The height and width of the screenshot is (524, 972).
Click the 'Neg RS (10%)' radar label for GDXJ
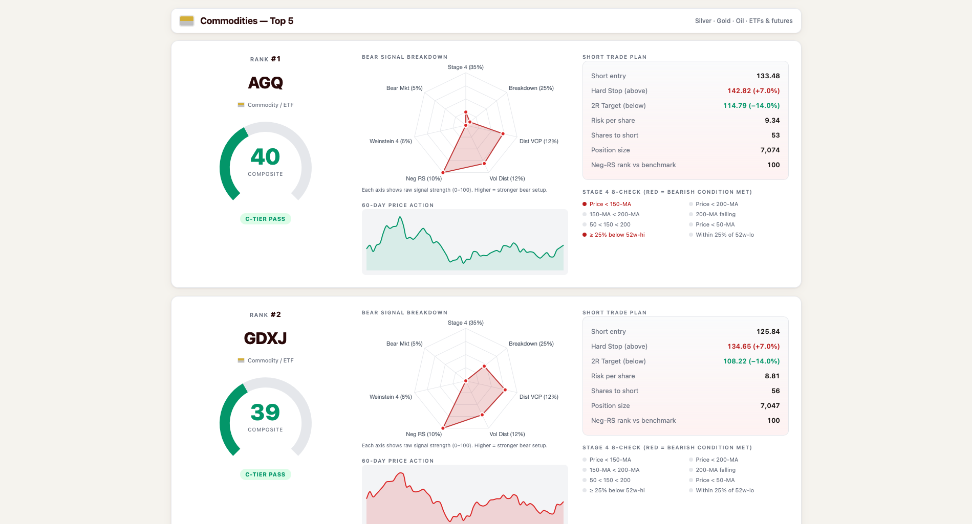[x=424, y=434]
